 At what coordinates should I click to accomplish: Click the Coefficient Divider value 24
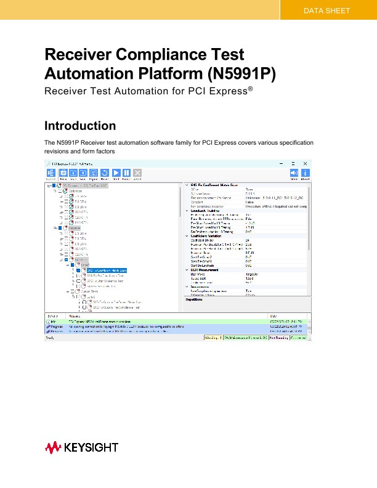pos(247,240)
